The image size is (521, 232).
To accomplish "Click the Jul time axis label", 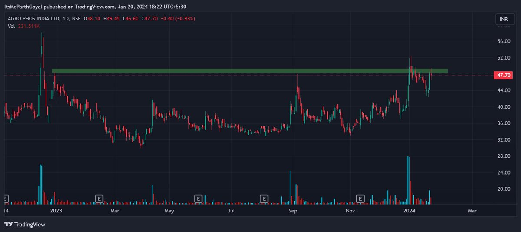I will [x=231, y=211].
